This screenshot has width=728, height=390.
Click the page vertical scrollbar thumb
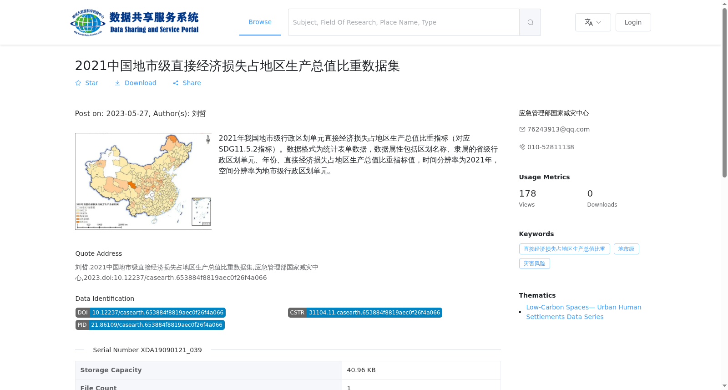724,93
